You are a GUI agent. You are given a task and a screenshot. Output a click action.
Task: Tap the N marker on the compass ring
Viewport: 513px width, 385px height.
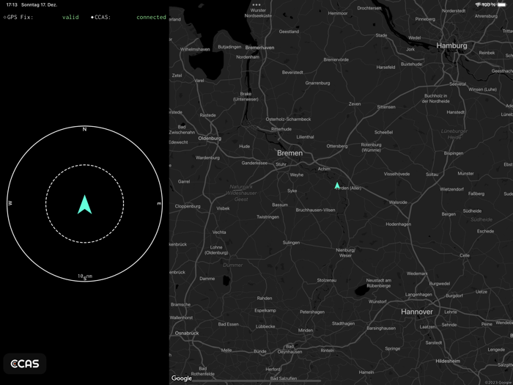[x=84, y=129]
